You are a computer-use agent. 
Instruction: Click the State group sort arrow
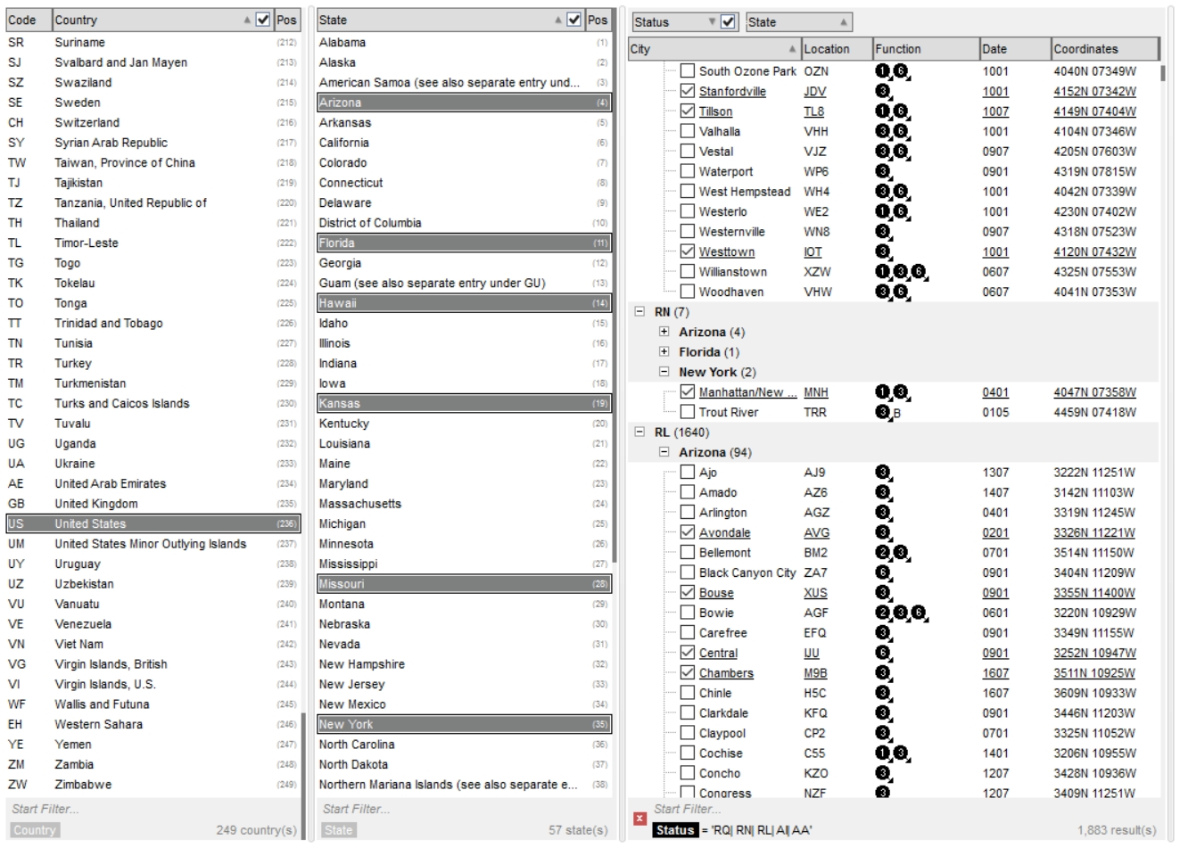click(844, 22)
